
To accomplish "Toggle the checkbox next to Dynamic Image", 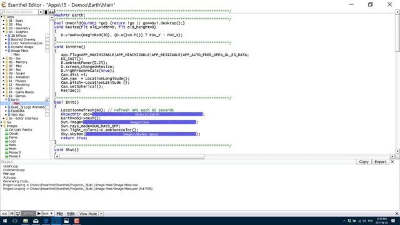I will point(47,47).
